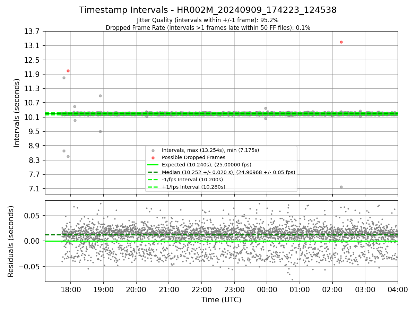416x312 pixels.
Task: Click the gray legend marker for Intervals
Action: (x=153, y=150)
